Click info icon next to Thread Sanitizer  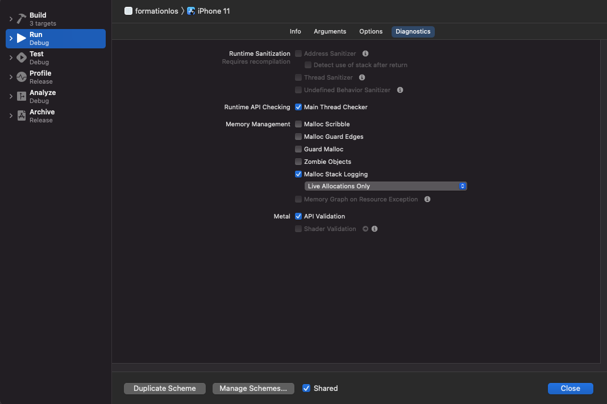pyautogui.click(x=362, y=77)
